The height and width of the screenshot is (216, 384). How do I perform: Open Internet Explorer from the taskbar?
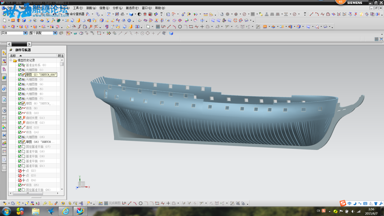(65, 211)
